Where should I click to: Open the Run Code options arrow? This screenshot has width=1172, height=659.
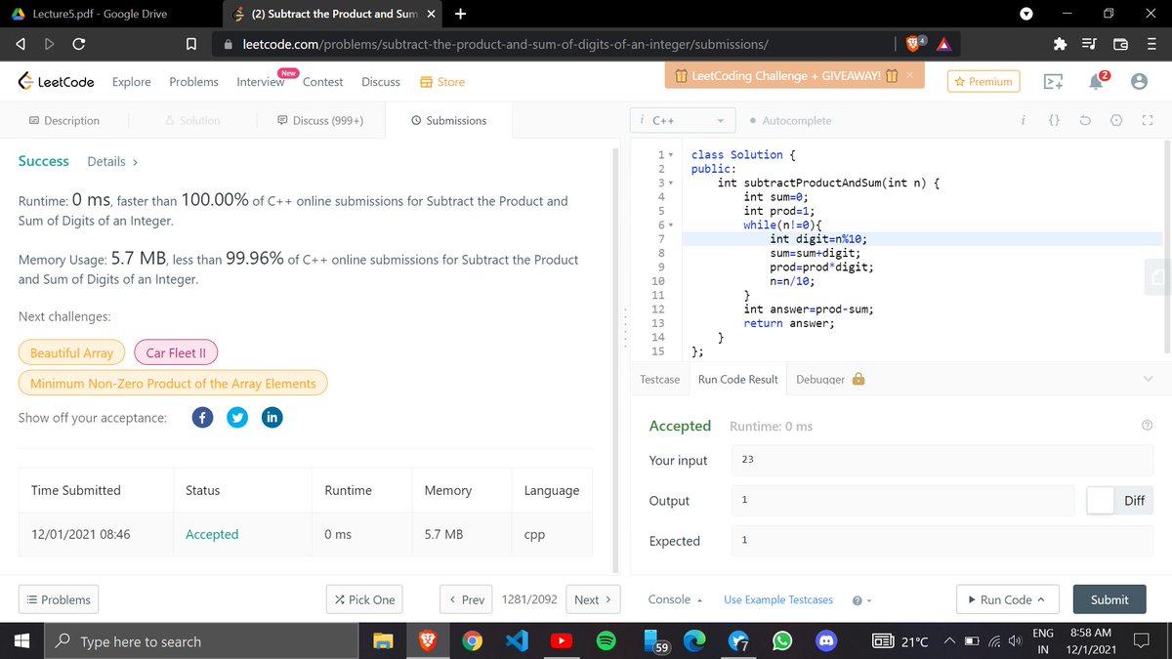pyautogui.click(x=1041, y=599)
